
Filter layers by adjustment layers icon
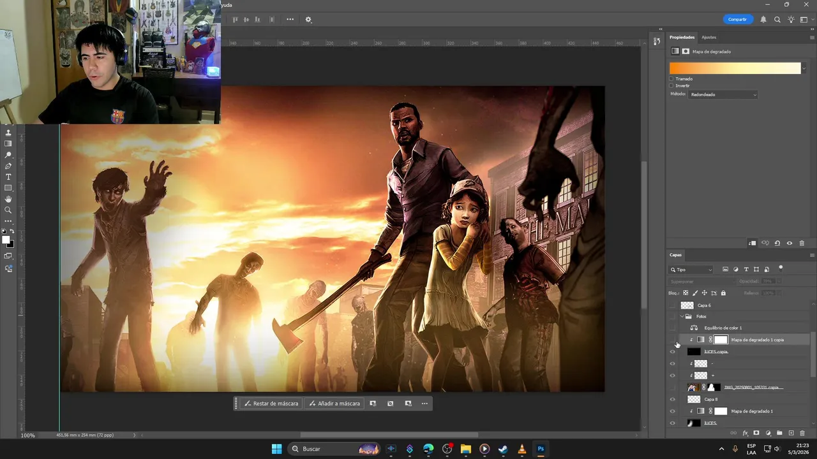(x=736, y=270)
